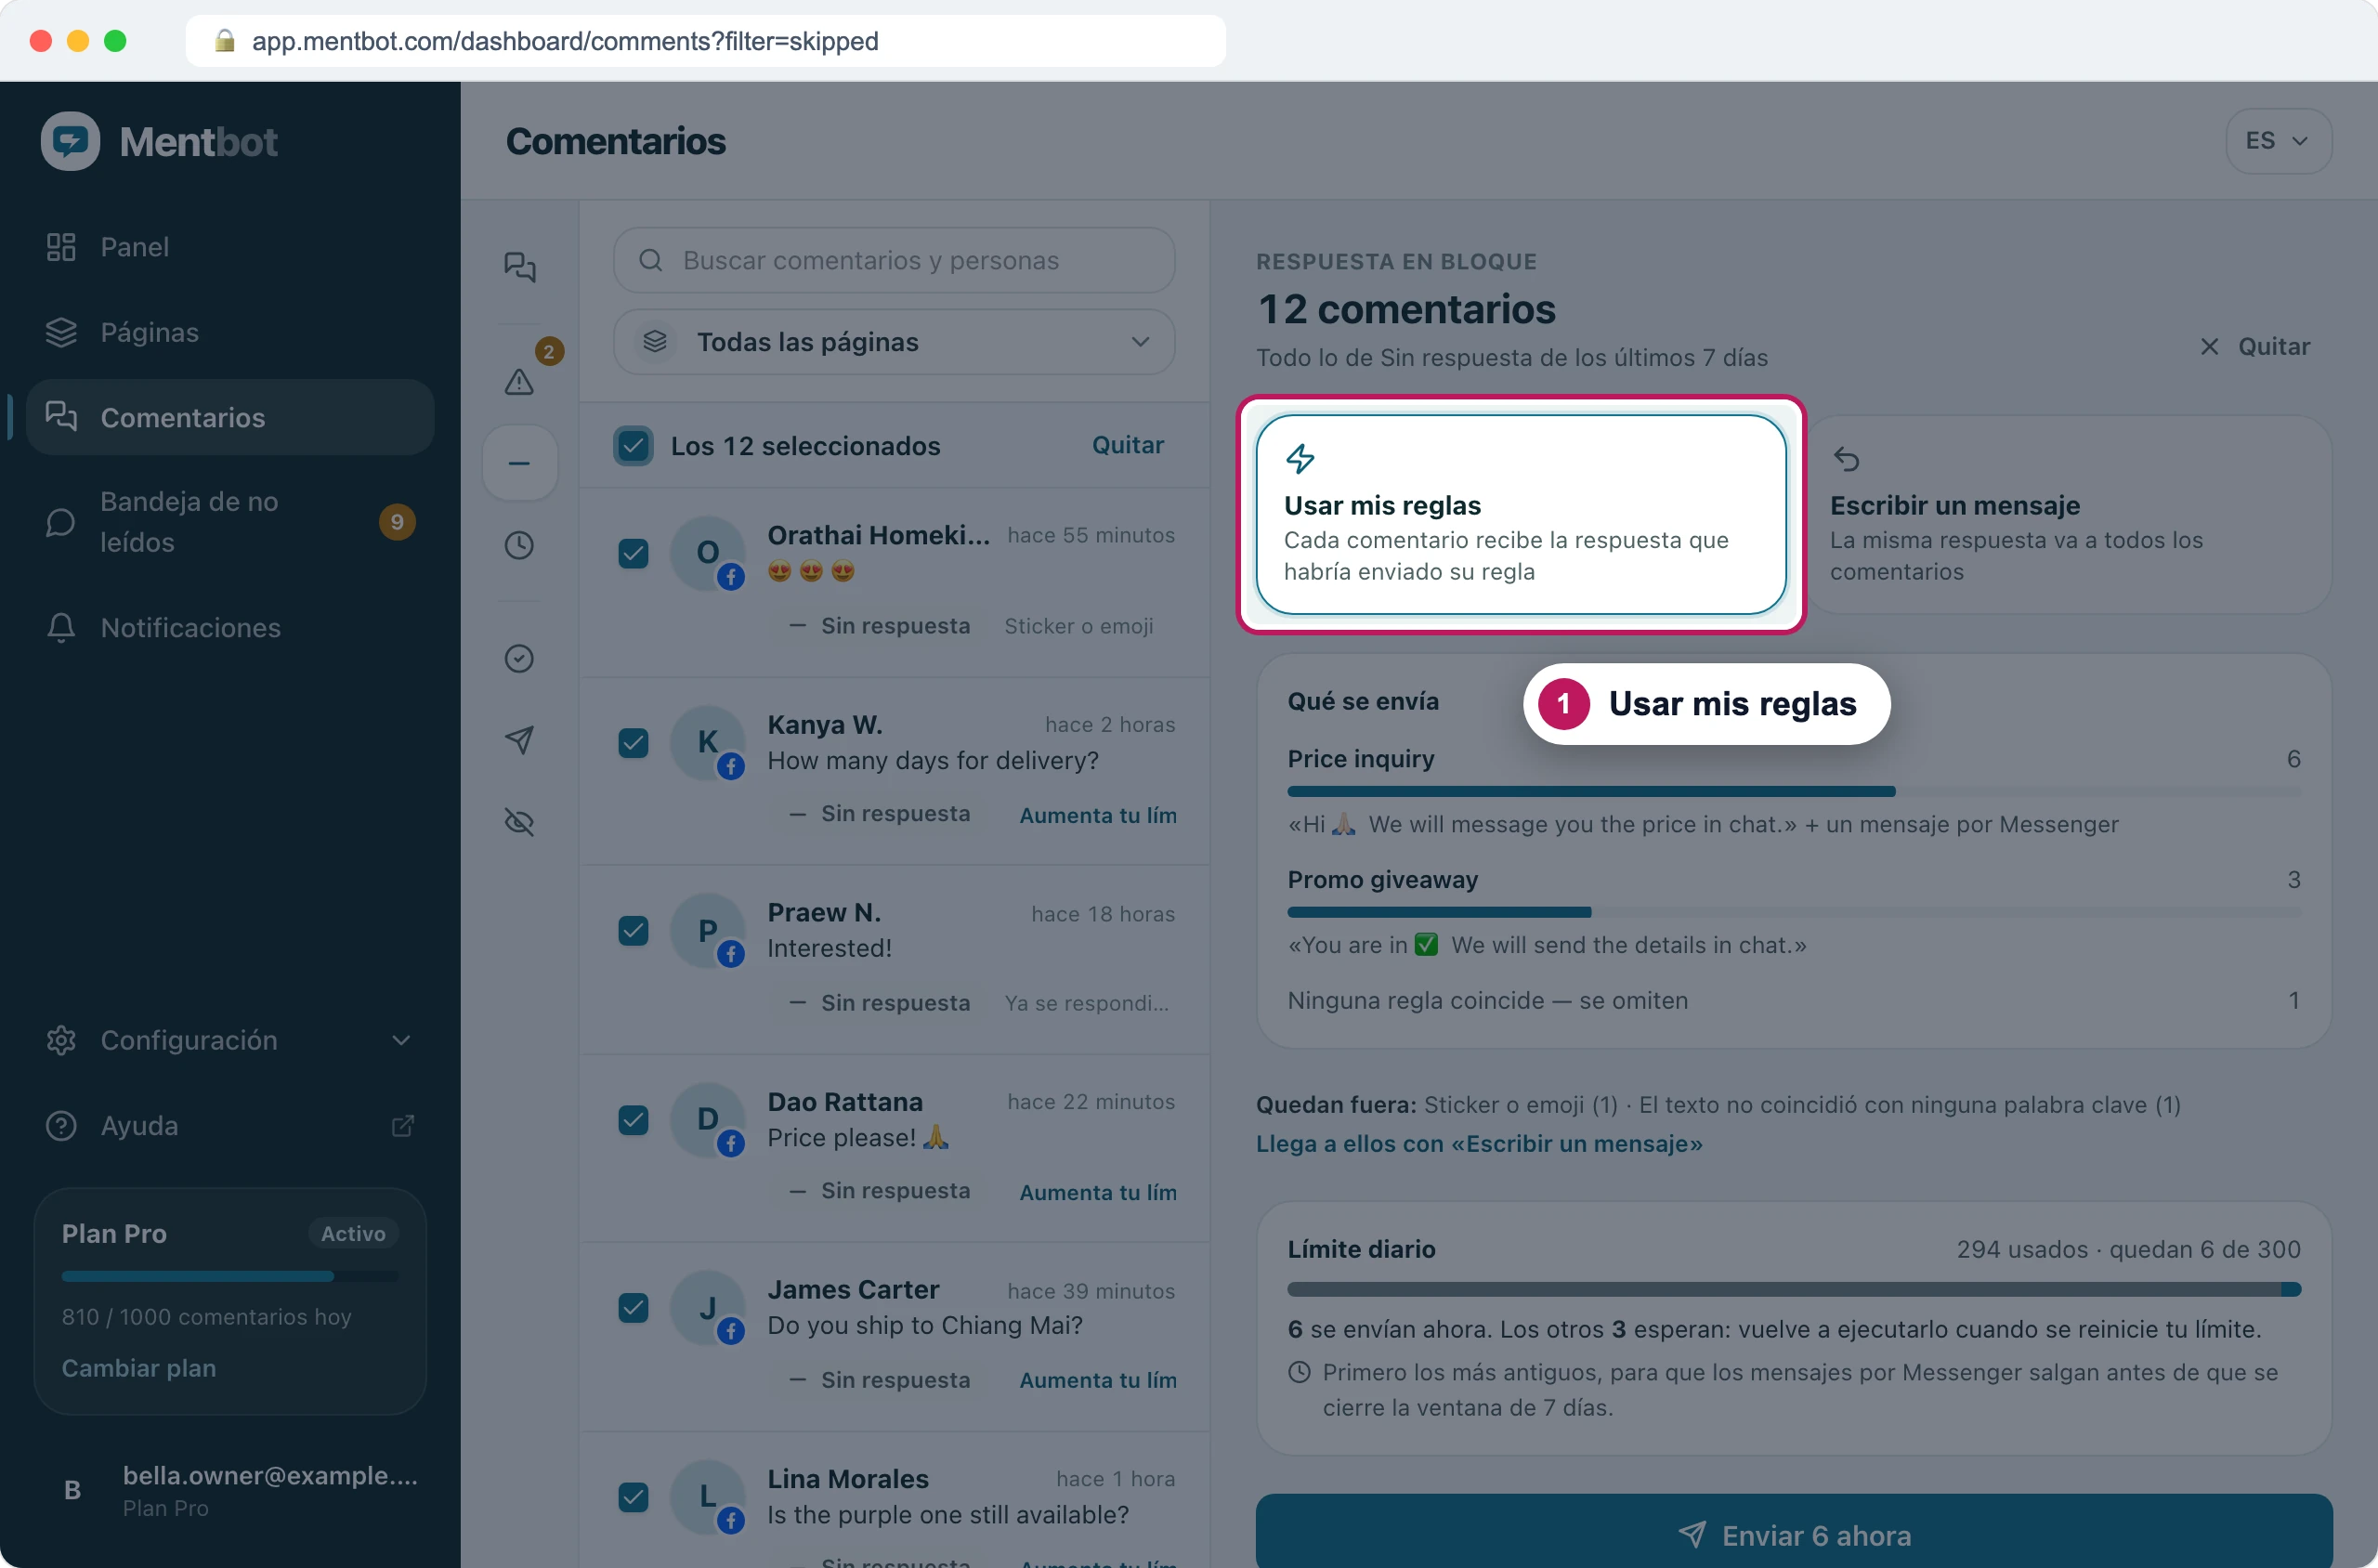Uncheck Lina Morales comment checkbox
Viewport: 2378px width, 1568px height.
point(633,1497)
